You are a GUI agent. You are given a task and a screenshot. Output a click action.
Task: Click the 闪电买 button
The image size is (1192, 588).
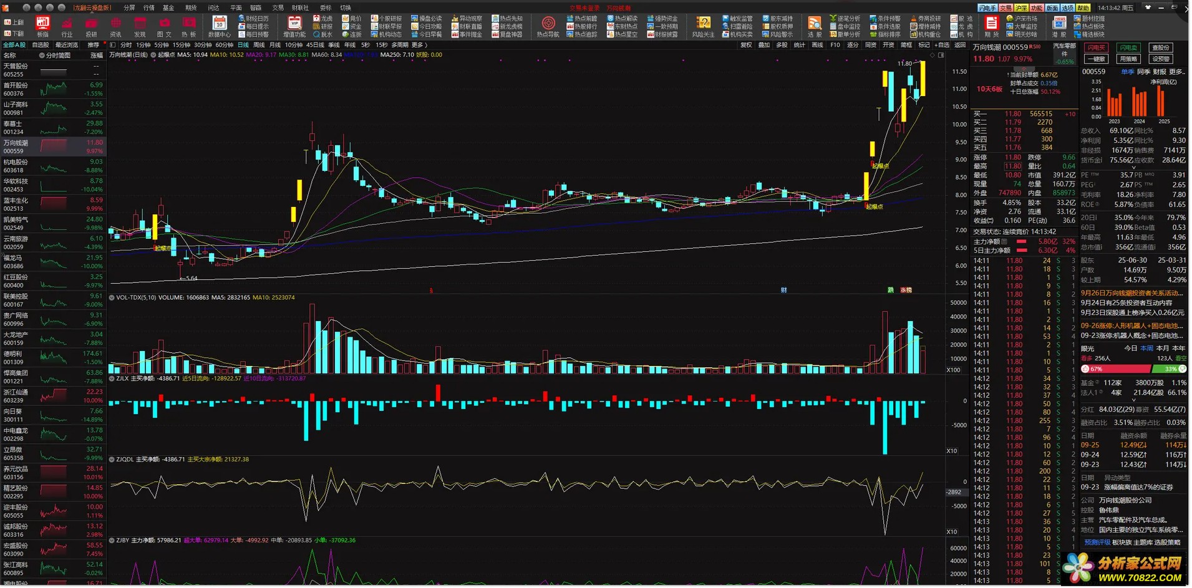coord(1096,48)
